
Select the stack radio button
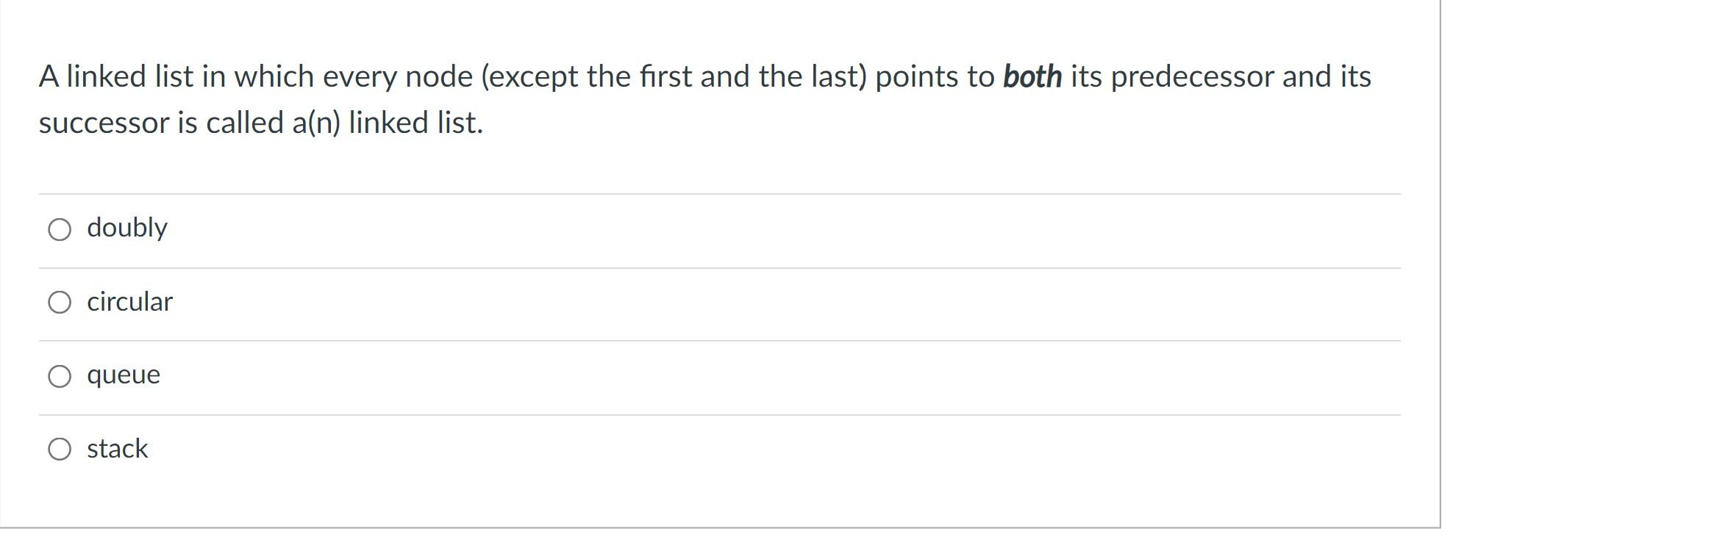(61, 449)
